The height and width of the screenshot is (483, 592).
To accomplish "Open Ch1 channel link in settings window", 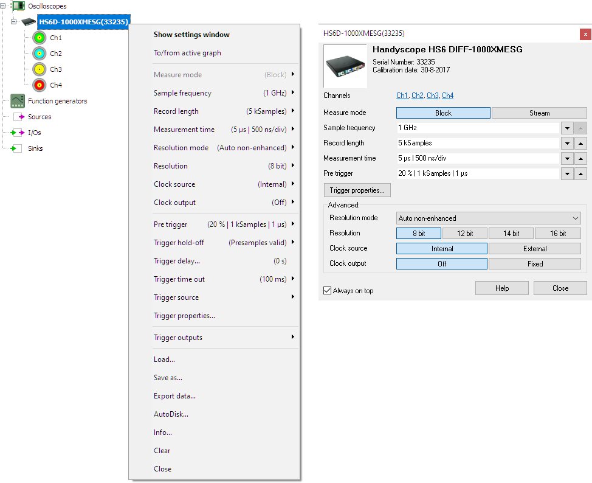I will pyautogui.click(x=402, y=96).
